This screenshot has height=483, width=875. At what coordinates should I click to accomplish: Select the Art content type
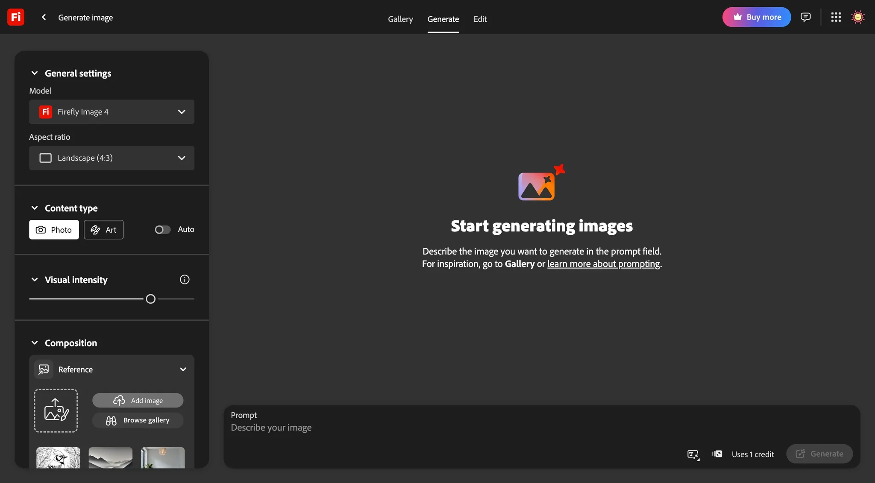tap(103, 230)
